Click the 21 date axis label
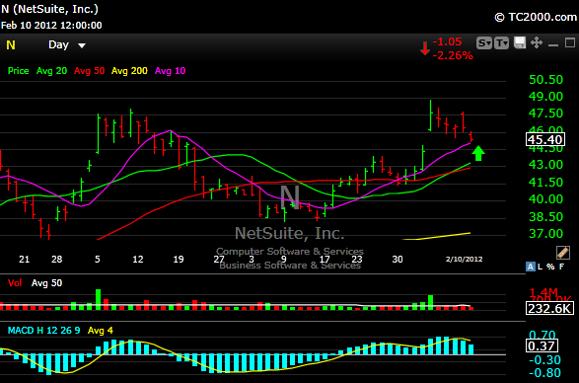 [24, 260]
